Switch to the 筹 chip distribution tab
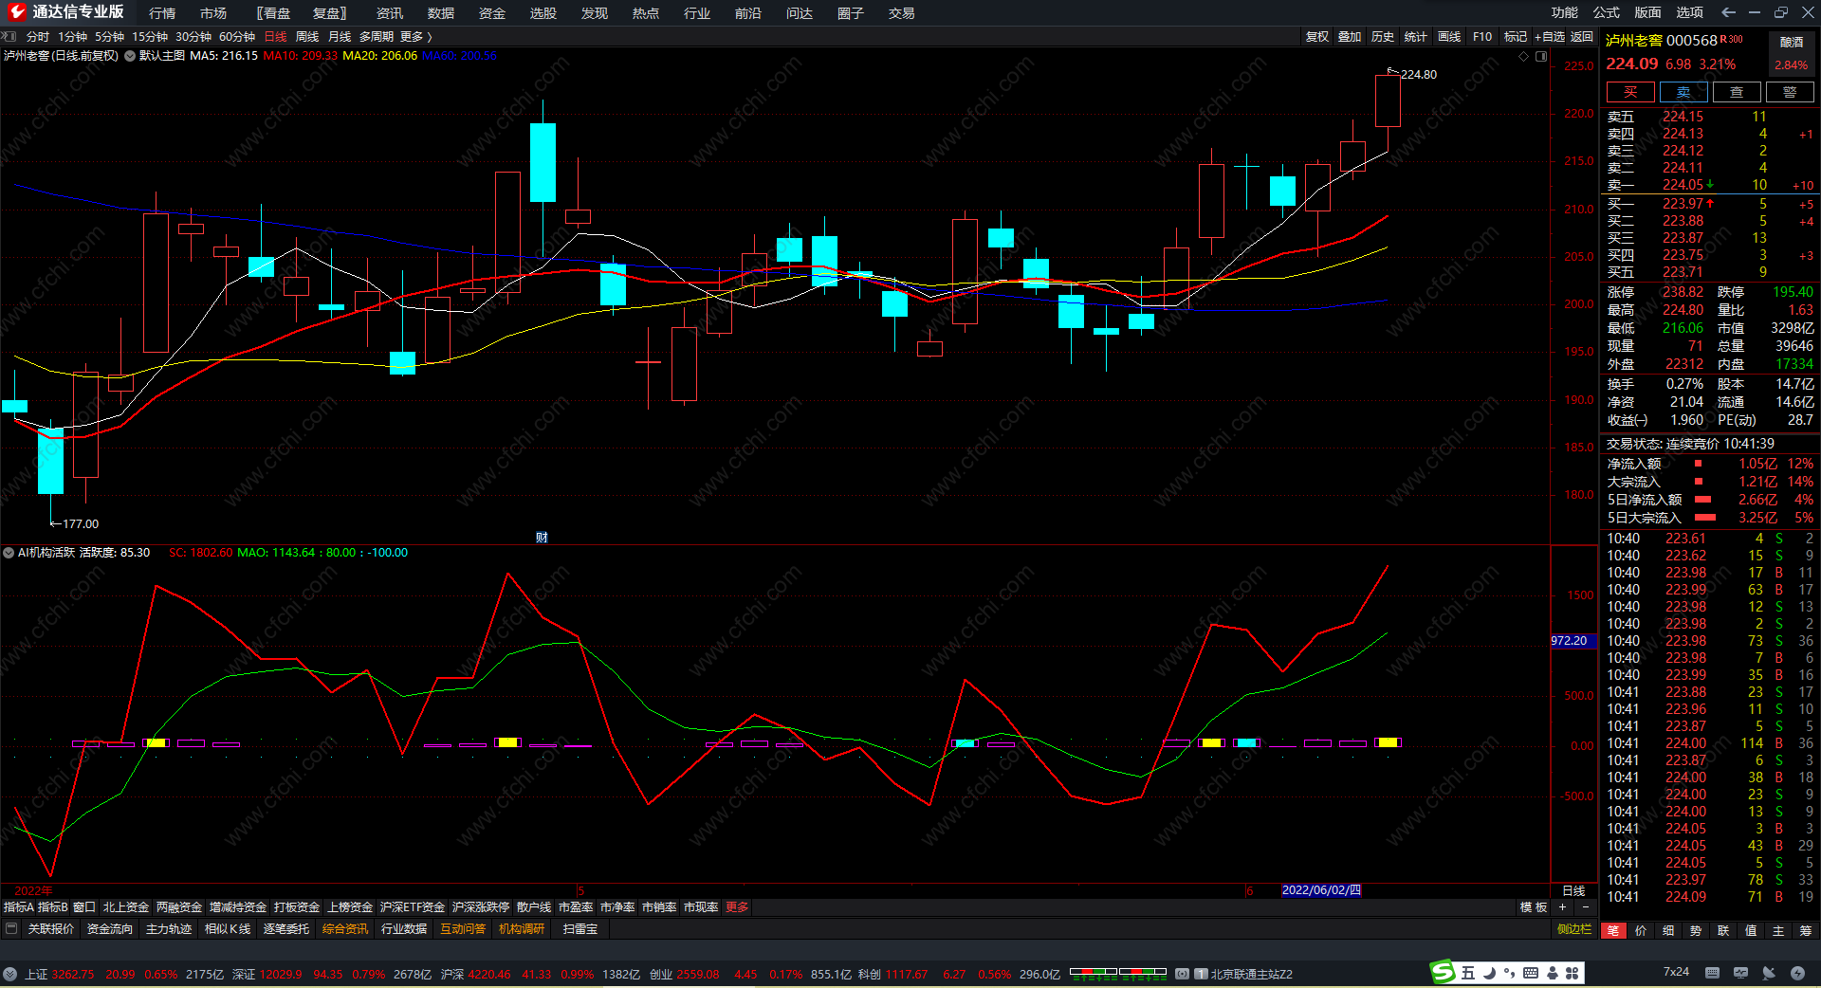1821x988 pixels. (1806, 931)
